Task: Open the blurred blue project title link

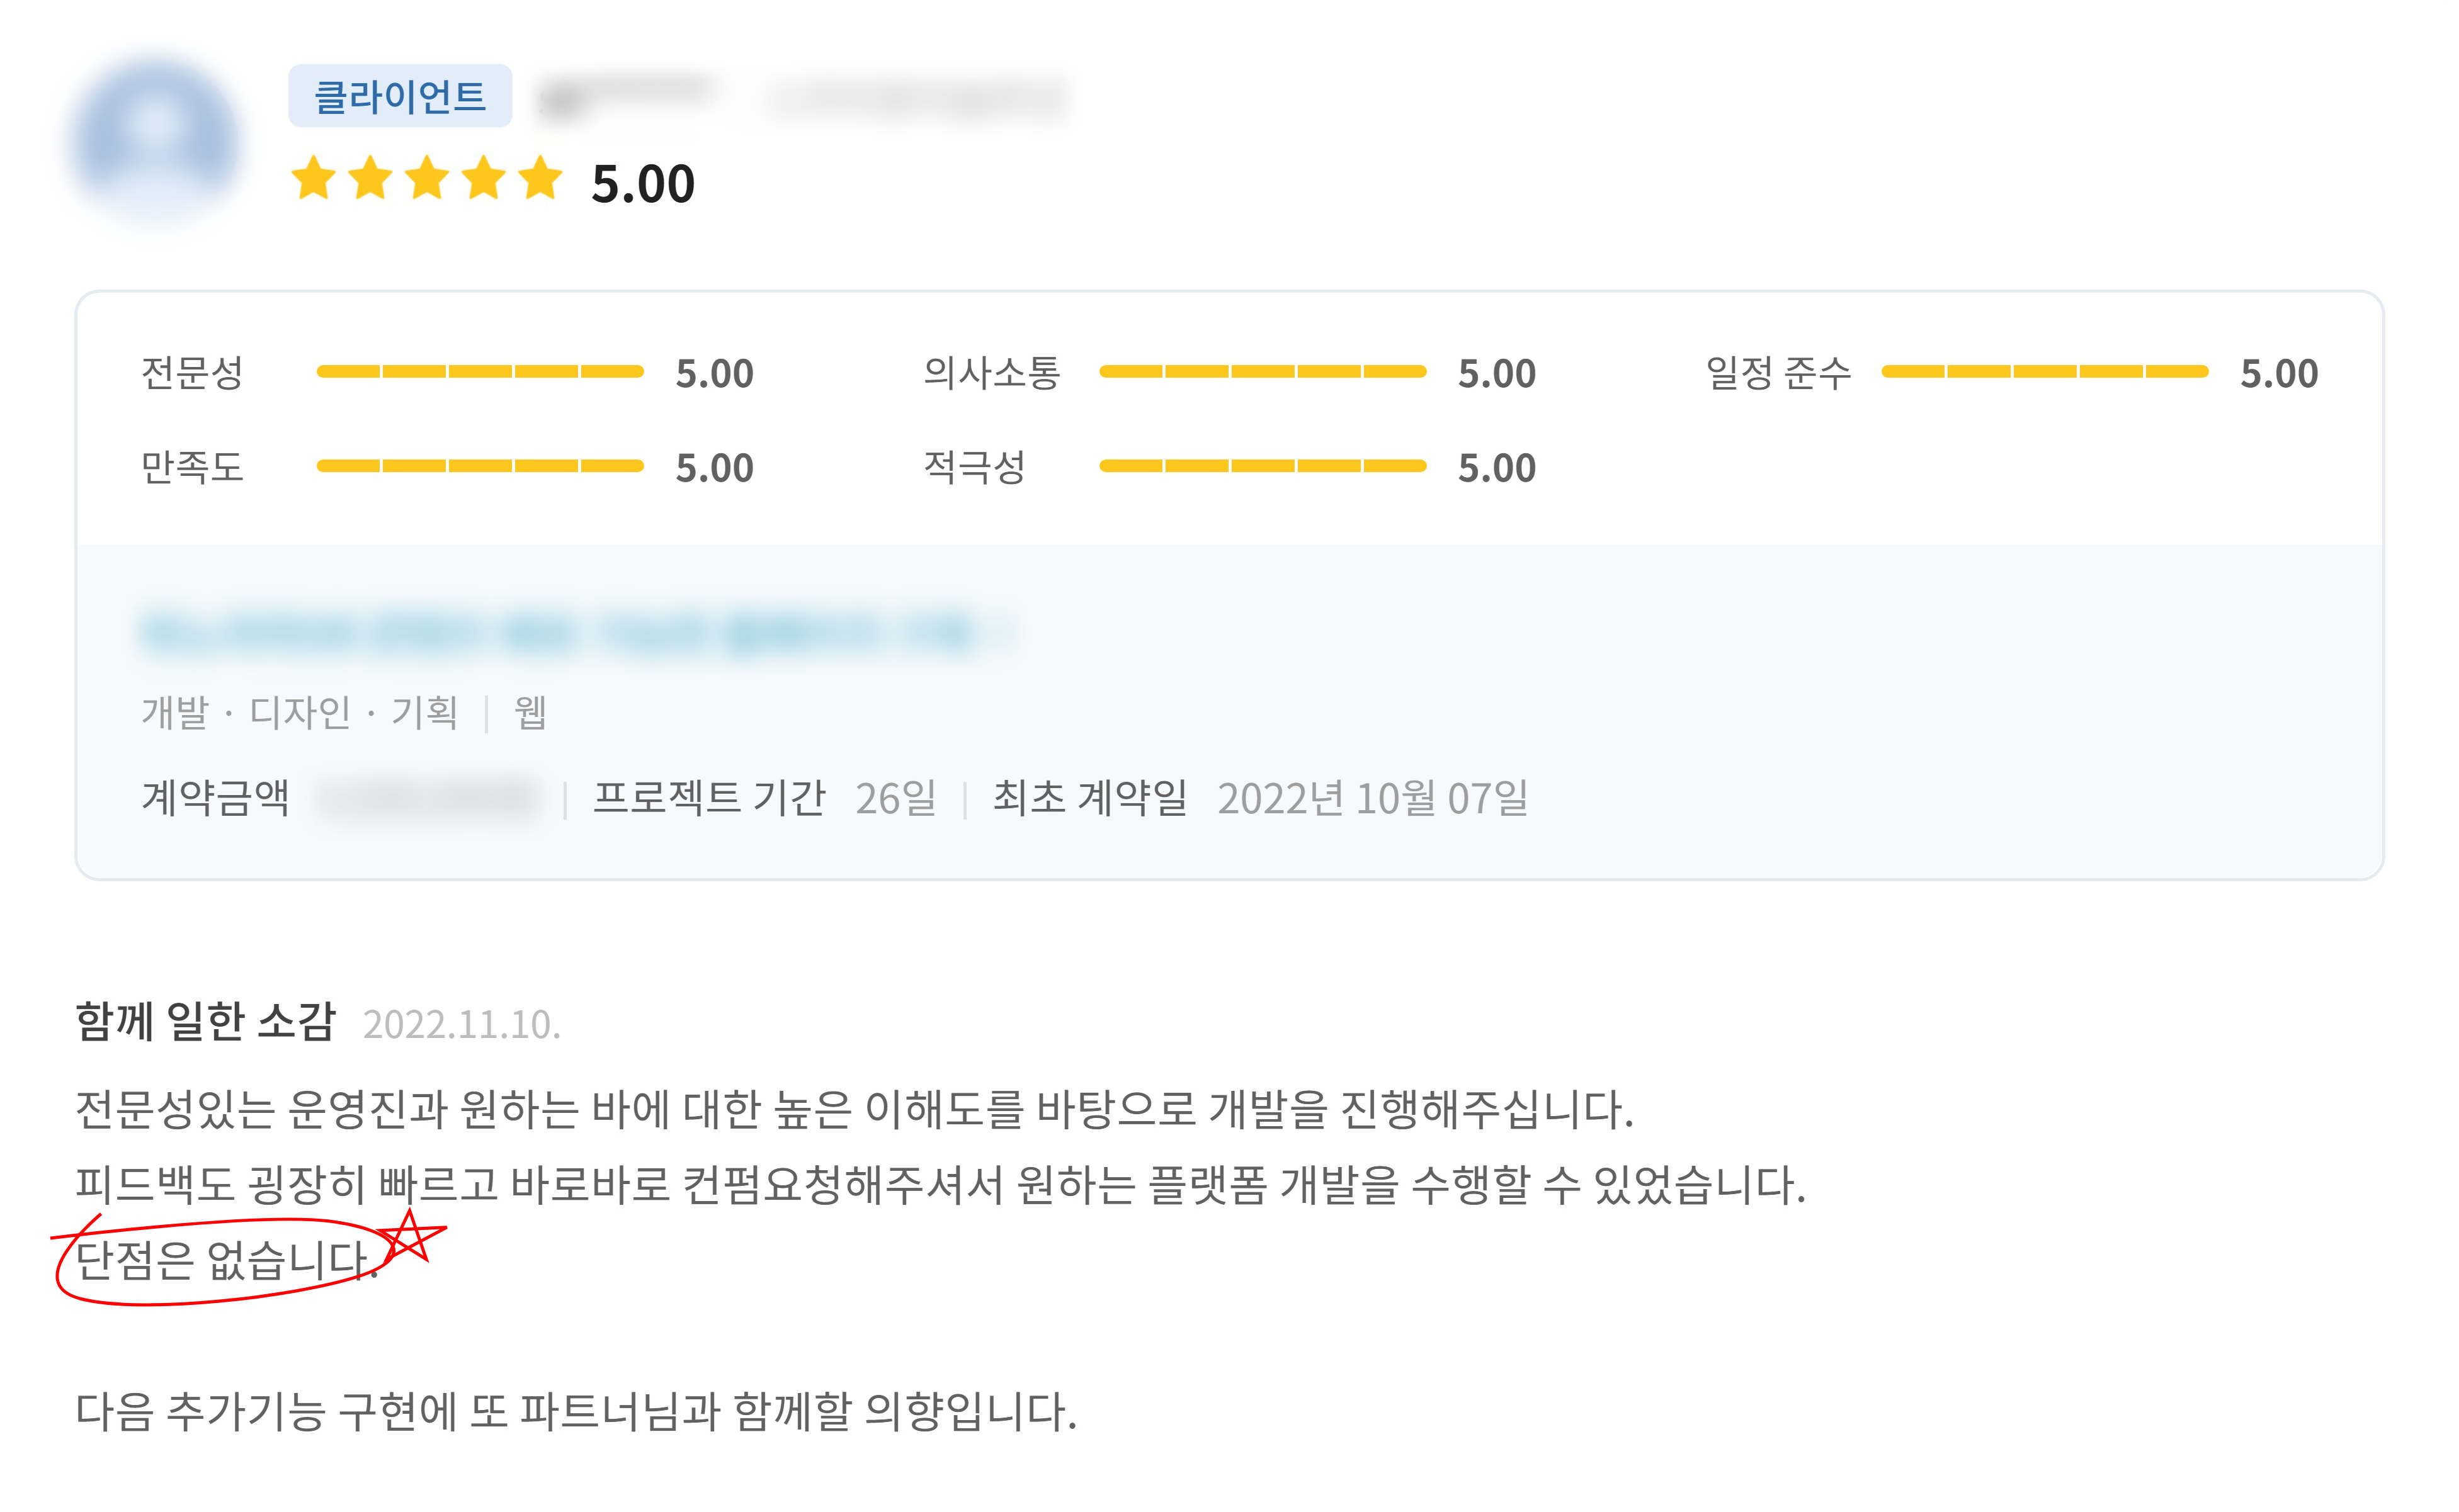Action: [x=575, y=633]
